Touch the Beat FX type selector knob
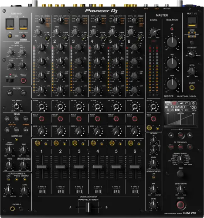Viewport: 204px width, 218px height. [x=180, y=159]
